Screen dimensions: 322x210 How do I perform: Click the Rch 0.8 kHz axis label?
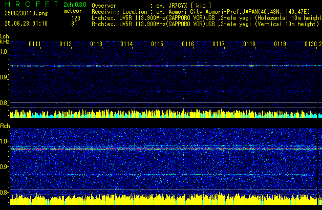tap(4, 192)
